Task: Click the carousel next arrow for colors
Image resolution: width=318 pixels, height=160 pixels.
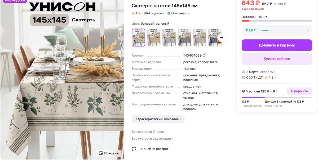Action: 222,38
